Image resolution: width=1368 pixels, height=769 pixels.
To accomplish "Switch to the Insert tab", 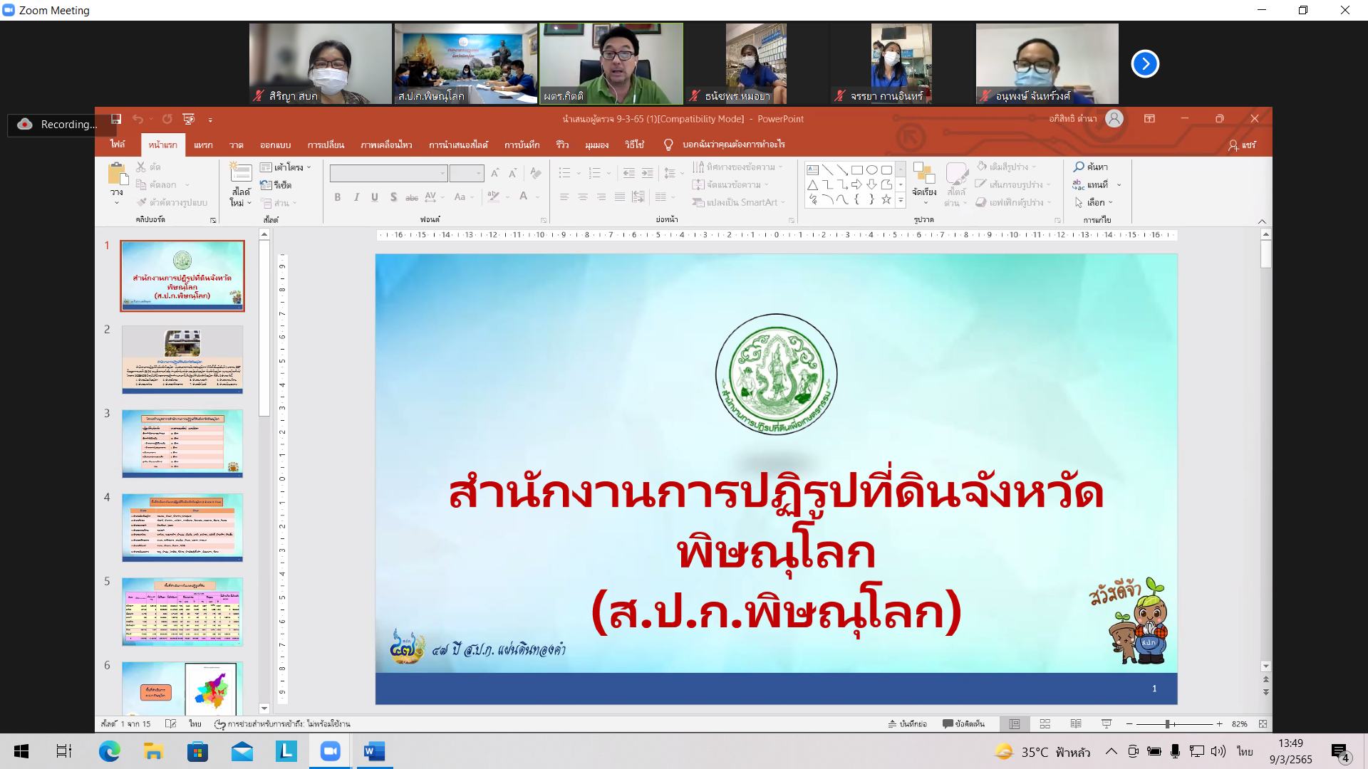I will point(203,145).
